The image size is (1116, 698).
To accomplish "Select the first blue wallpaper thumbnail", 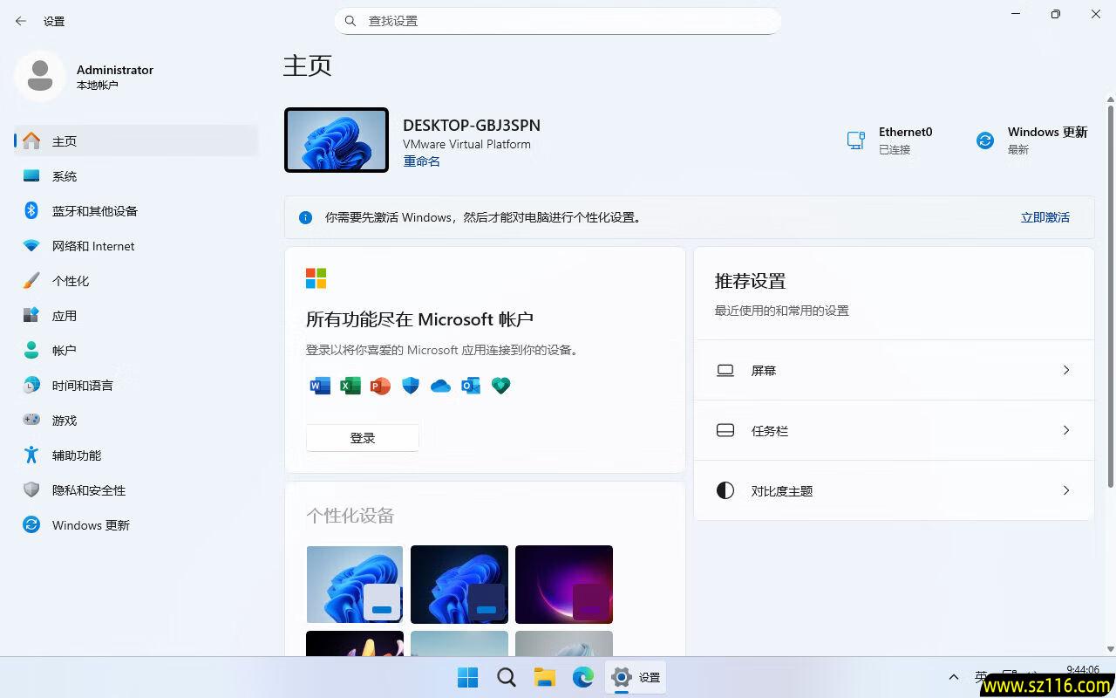I will coord(354,584).
